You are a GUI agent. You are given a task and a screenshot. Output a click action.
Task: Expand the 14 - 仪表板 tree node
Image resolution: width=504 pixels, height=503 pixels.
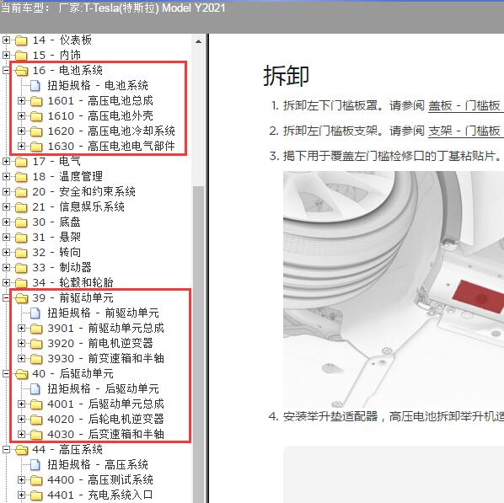click(x=6, y=40)
